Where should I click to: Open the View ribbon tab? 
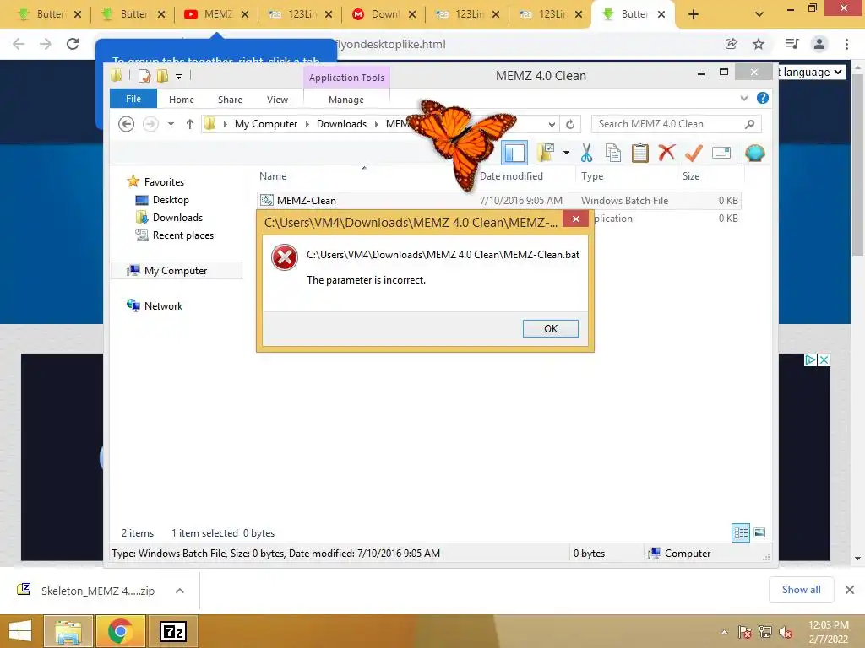pyautogui.click(x=277, y=100)
